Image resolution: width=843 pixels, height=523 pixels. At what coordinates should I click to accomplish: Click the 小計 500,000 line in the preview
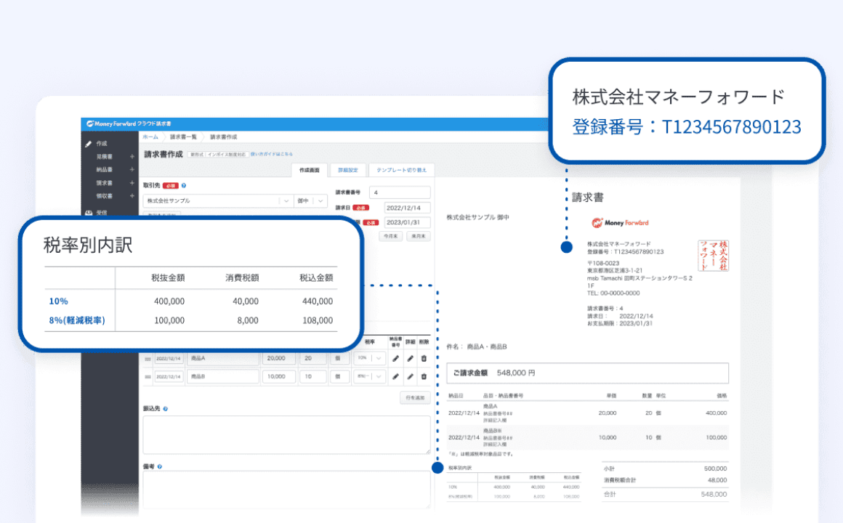pos(665,469)
